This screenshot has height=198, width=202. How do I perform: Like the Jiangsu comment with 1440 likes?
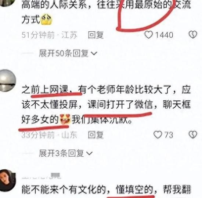click(148, 35)
